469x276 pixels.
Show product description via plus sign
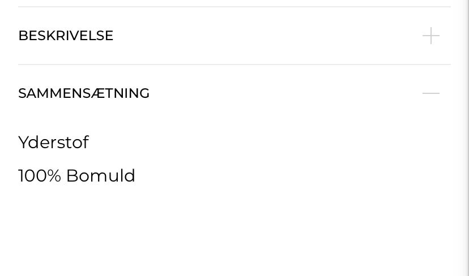(x=430, y=36)
